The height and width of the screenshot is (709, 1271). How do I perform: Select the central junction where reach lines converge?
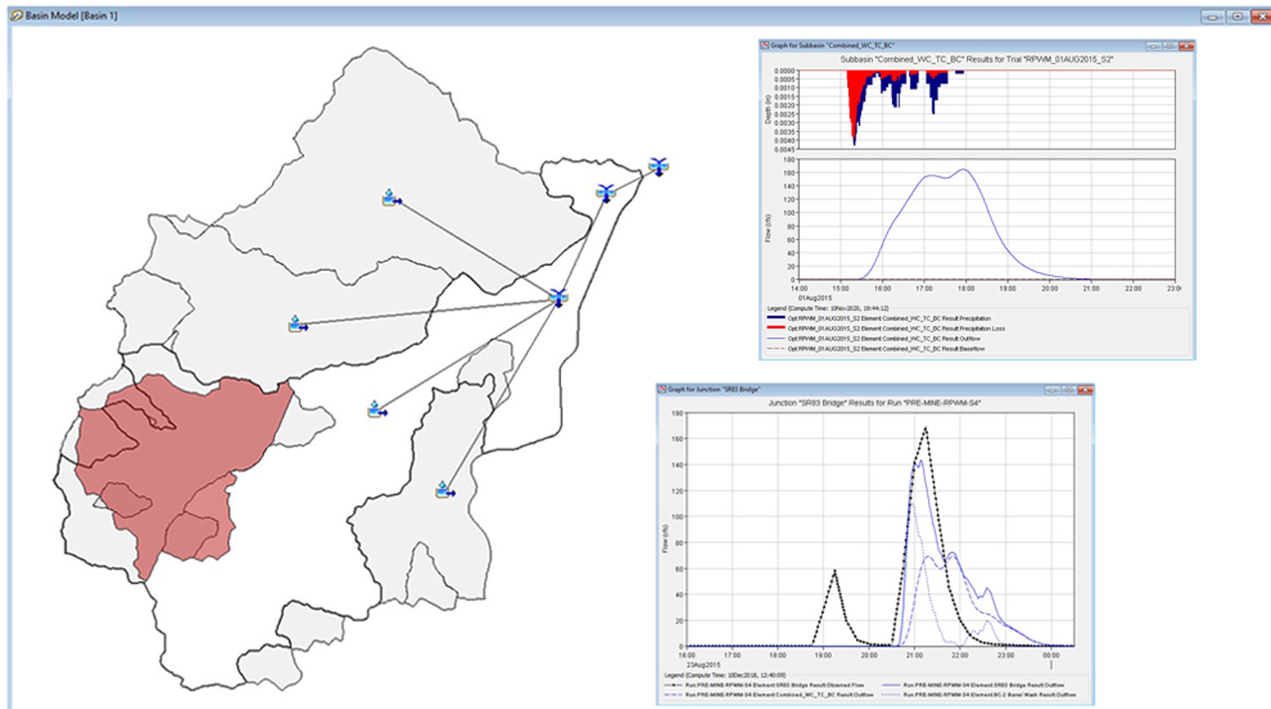click(x=558, y=297)
